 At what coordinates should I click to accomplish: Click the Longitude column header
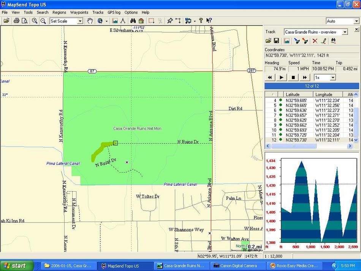(328, 94)
